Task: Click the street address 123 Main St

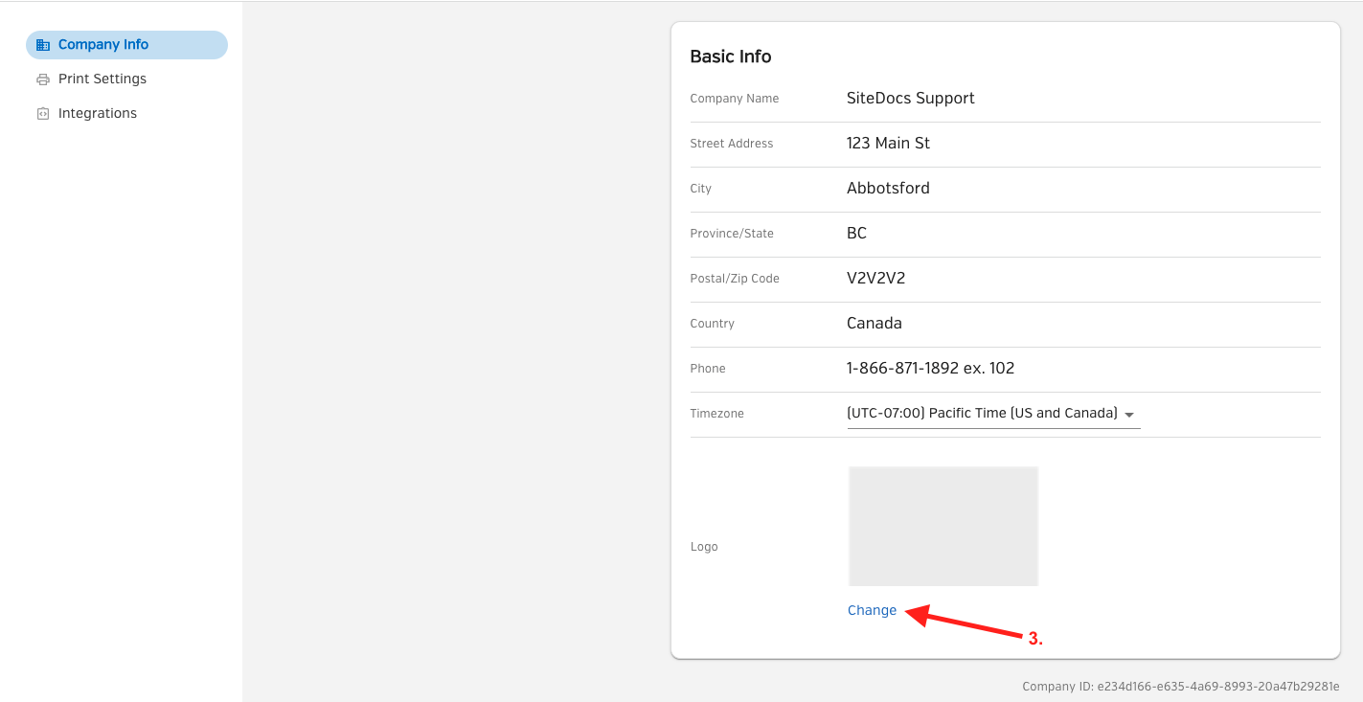Action: click(x=888, y=144)
